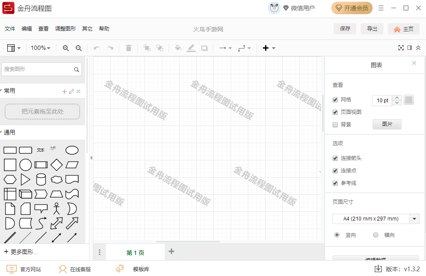426x276 pixels.
Task: Decrease grid size with down stepper
Action: point(397,103)
